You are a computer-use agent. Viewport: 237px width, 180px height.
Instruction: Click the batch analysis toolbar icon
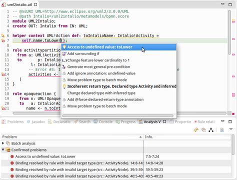(x=203, y=129)
